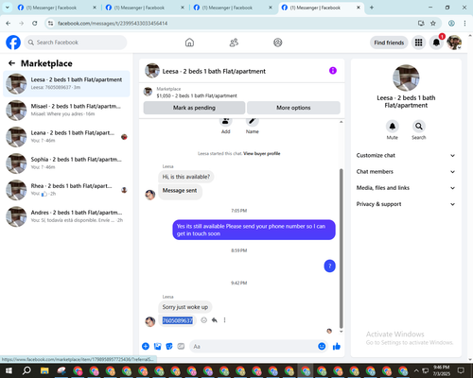Click the Mark as pending button
Image resolution: width=473 pixels, height=378 pixels.
pos(194,108)
